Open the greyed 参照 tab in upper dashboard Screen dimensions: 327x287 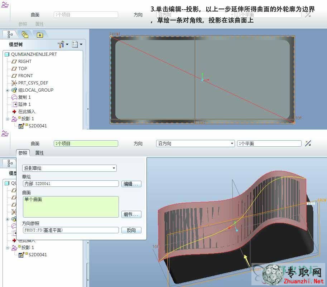click(x=23, y=24)
